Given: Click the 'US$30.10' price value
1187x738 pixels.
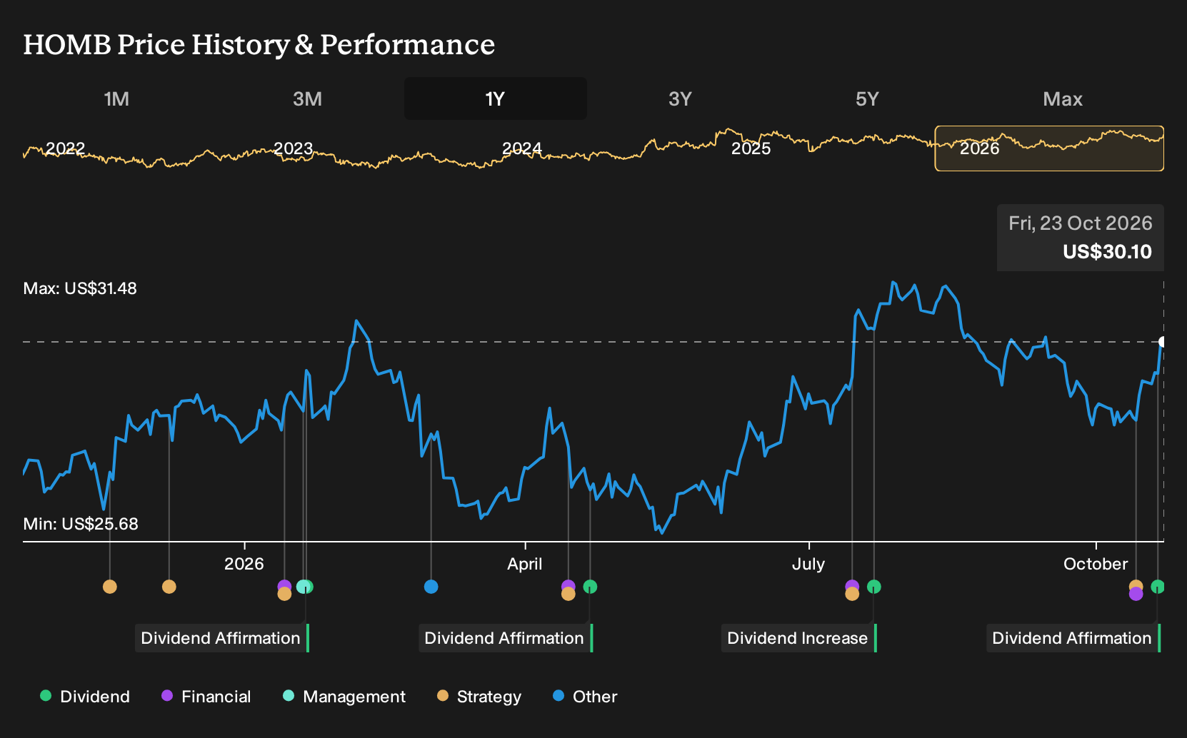Looking at the screenshot, I should tap(1107, 252).
